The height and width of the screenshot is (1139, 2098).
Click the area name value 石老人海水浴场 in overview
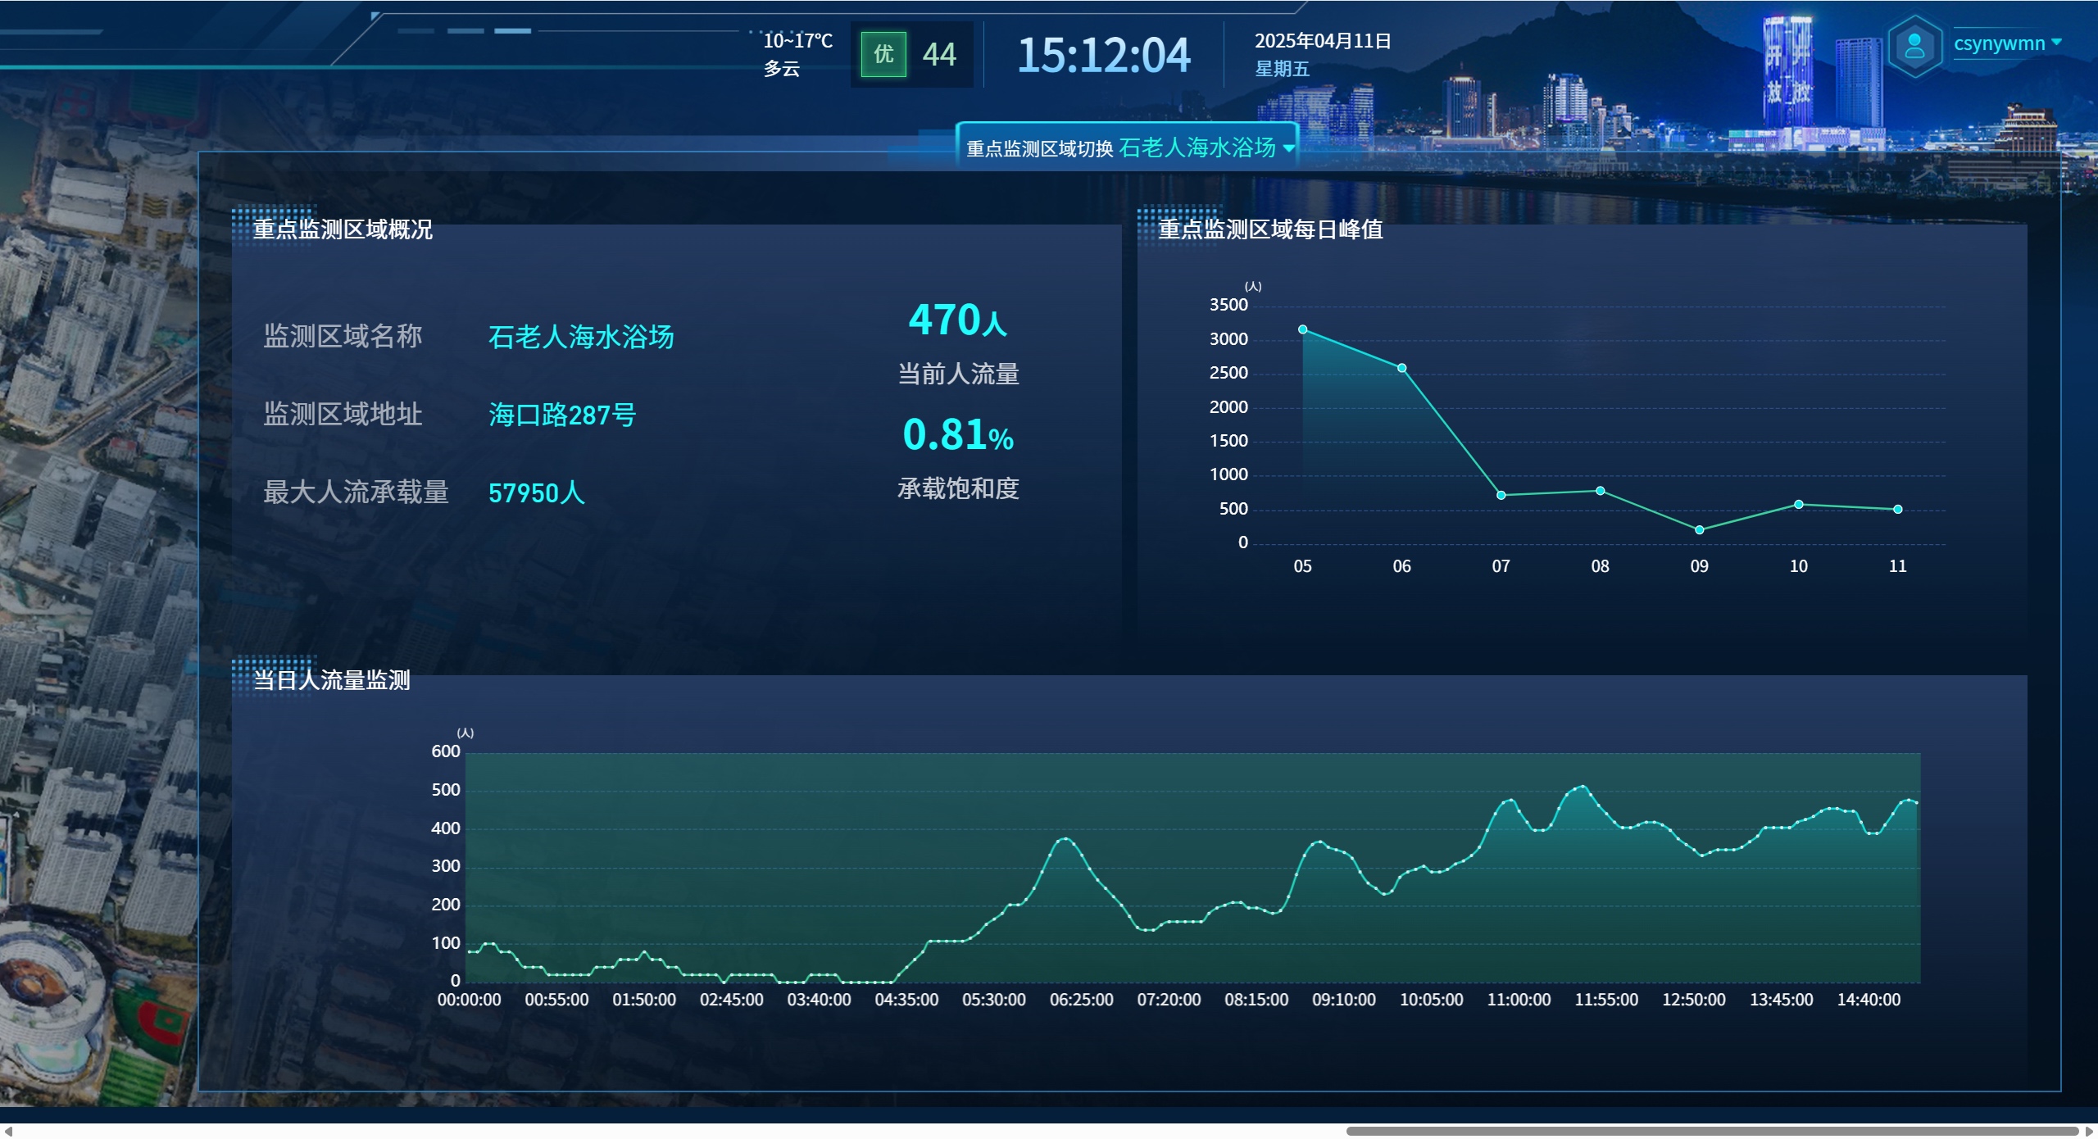[x=581, y=337]
